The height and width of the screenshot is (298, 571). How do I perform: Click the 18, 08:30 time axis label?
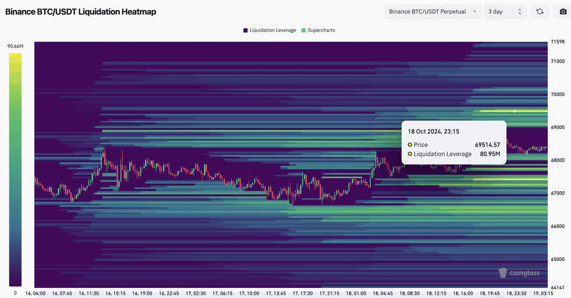click(x=410, y=293)
